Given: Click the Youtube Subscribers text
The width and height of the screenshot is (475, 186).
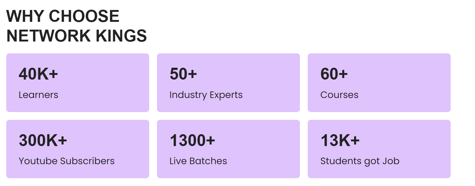Looking at the screenshot, I should [x=67, y=161].
